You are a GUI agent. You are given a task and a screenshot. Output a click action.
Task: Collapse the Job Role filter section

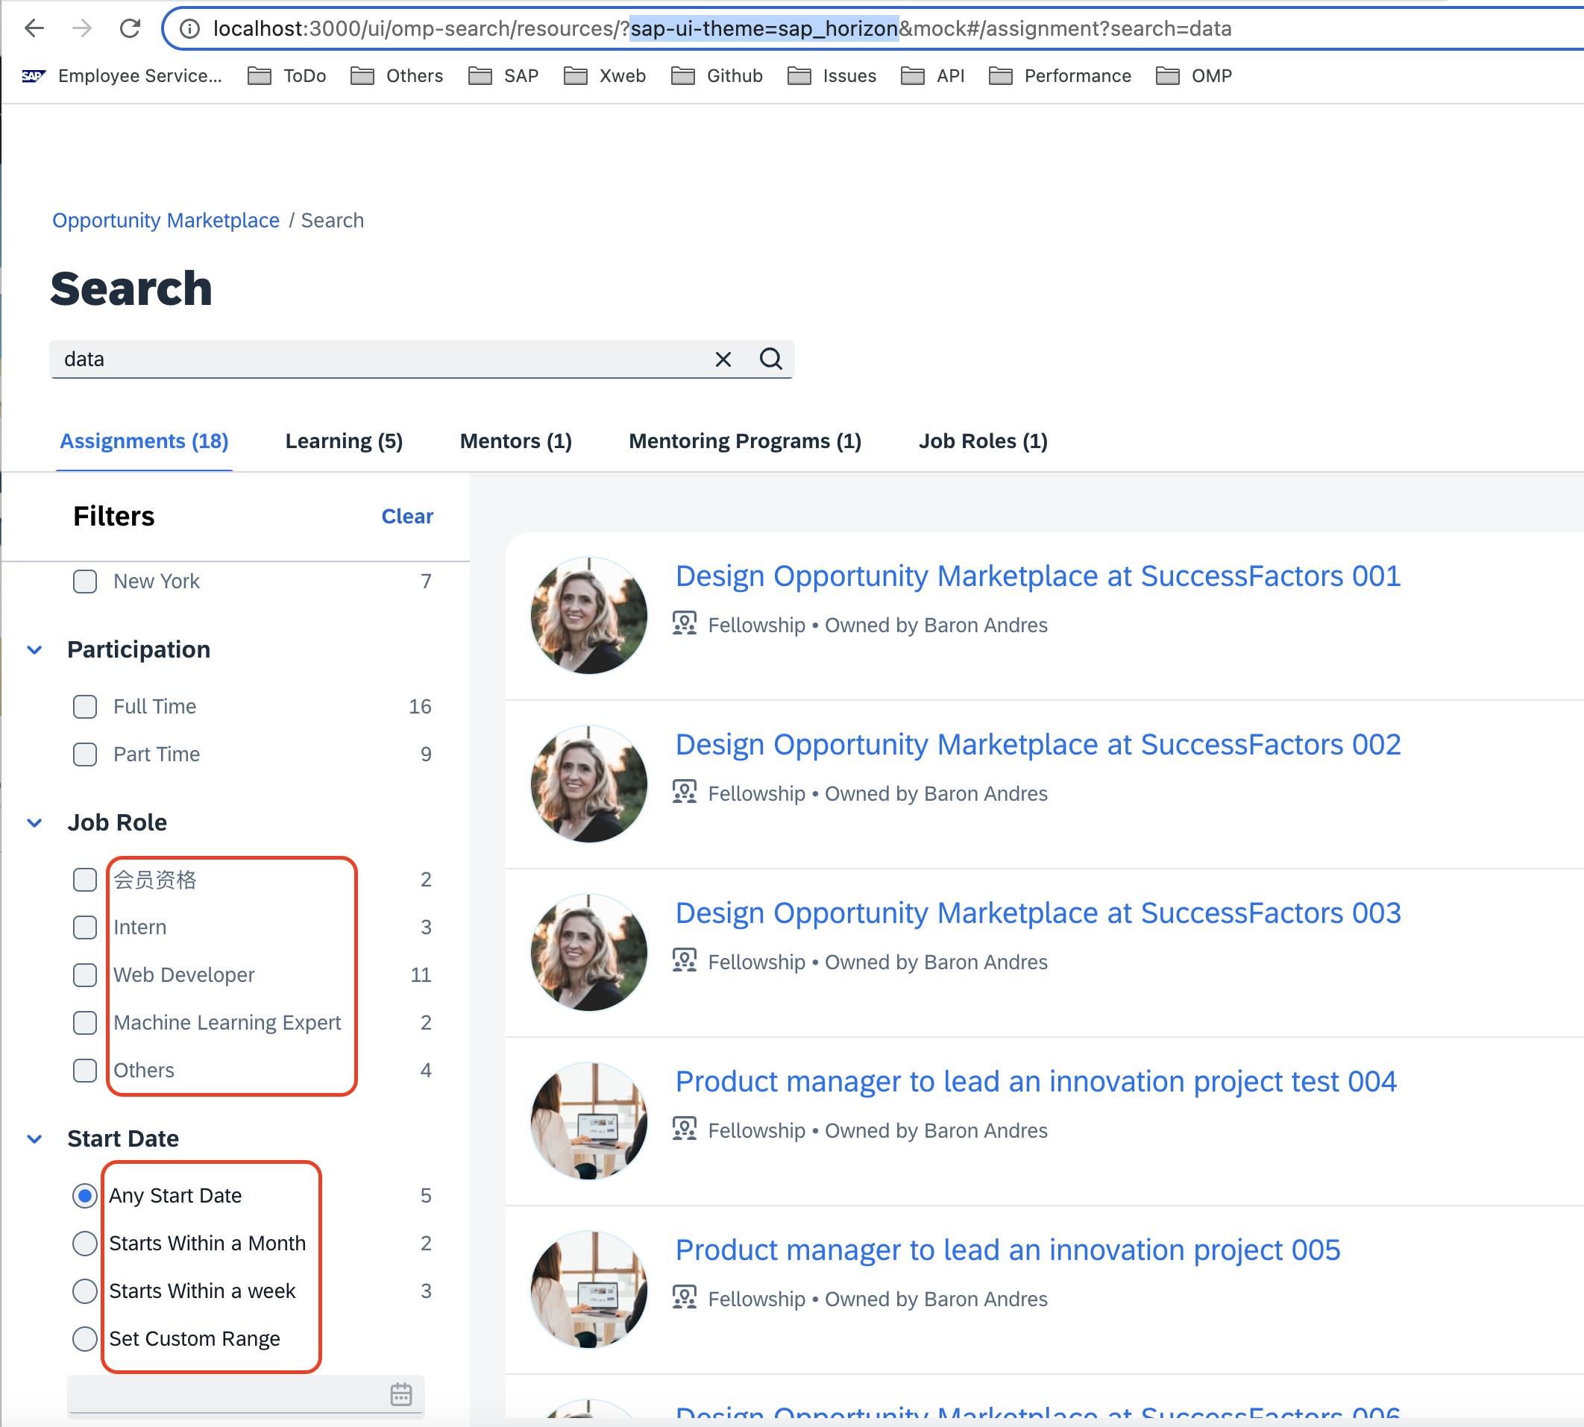click(34, 822)
